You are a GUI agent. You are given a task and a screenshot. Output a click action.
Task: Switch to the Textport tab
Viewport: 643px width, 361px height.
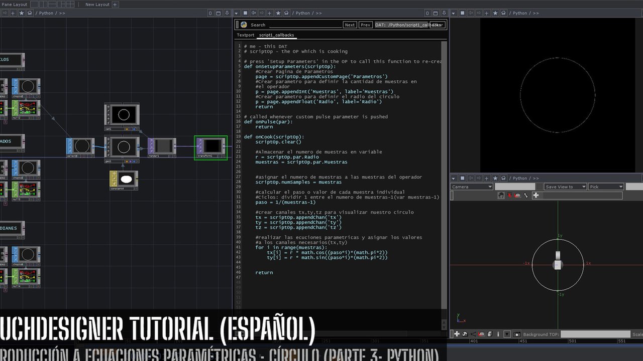pos(246,35)
